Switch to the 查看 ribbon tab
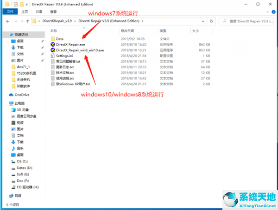This screenshot has width=278, height=210. pos(53,12)
